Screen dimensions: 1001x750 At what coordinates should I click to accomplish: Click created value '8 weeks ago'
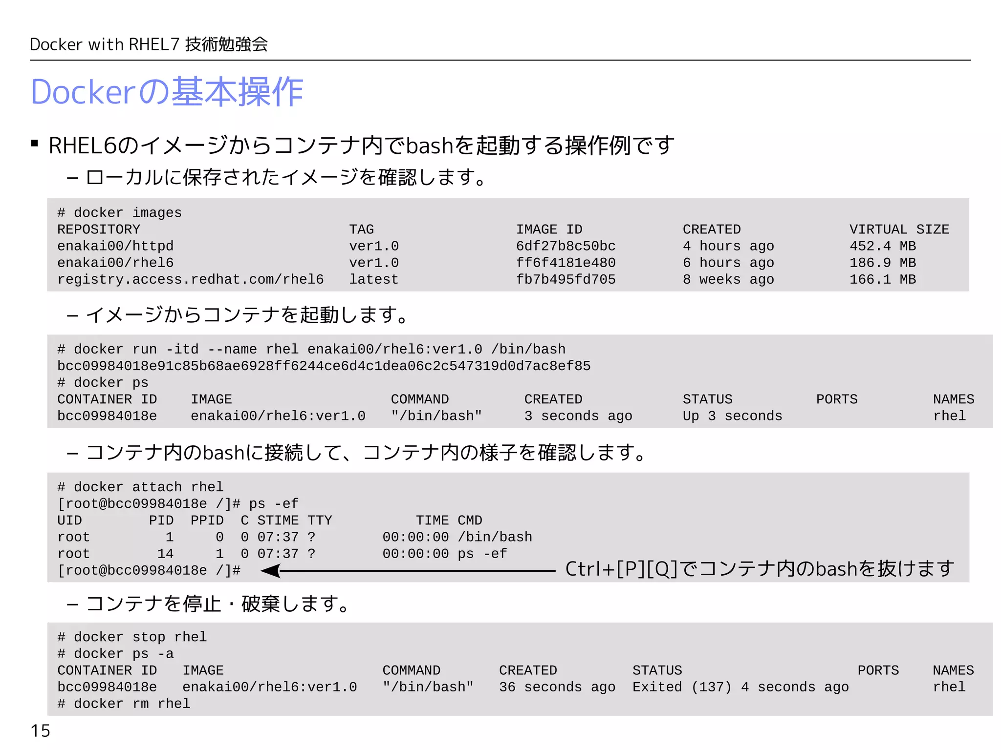tap(728, 280)
